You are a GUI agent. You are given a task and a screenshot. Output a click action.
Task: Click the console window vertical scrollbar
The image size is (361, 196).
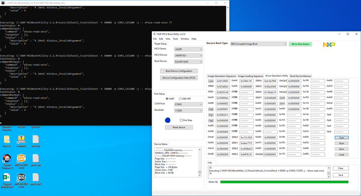(x=227, y=66)
